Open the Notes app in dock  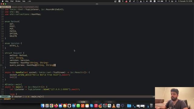tap(87, 106)
